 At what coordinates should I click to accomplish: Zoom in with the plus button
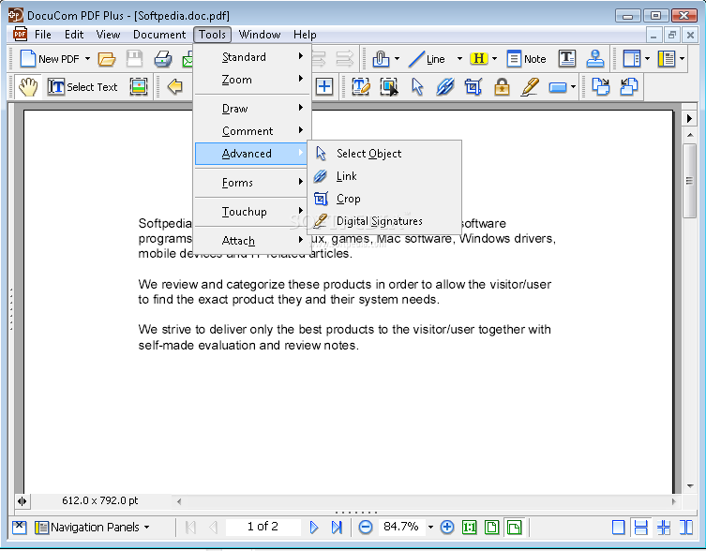coord(446,528)
